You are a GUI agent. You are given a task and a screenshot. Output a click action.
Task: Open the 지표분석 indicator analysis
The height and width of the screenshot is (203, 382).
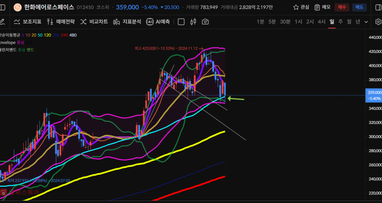127,22
